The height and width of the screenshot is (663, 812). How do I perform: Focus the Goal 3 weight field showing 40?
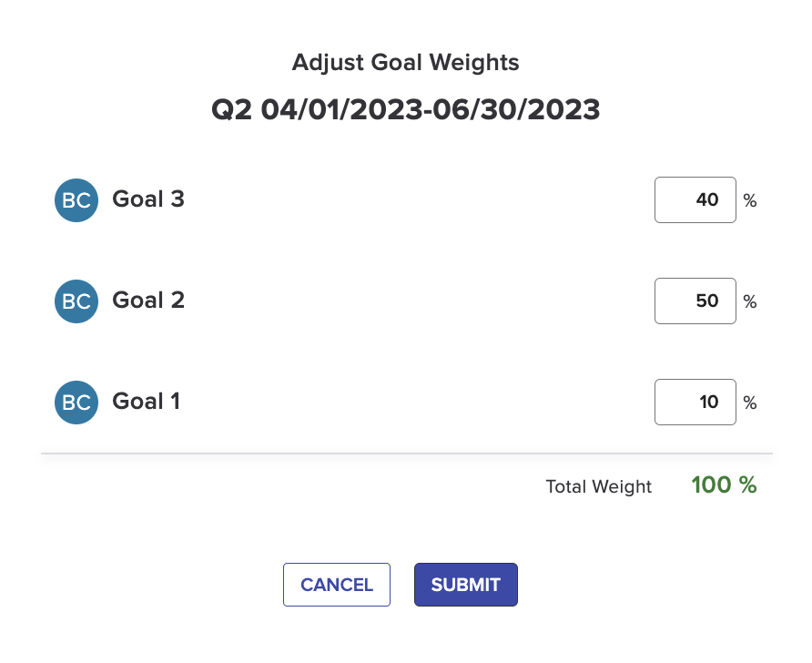(x=695, y=200)
